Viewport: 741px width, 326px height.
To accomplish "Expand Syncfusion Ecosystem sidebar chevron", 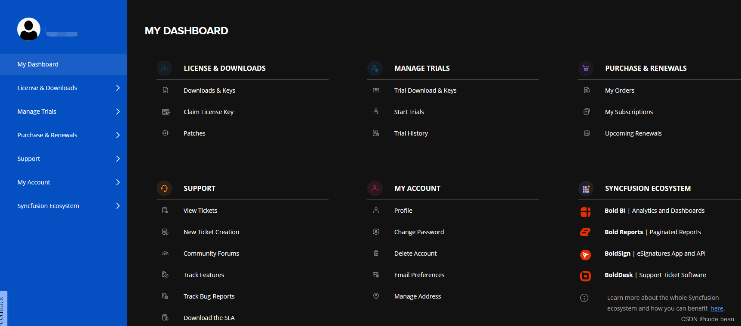I will click(x=118, y=206).
